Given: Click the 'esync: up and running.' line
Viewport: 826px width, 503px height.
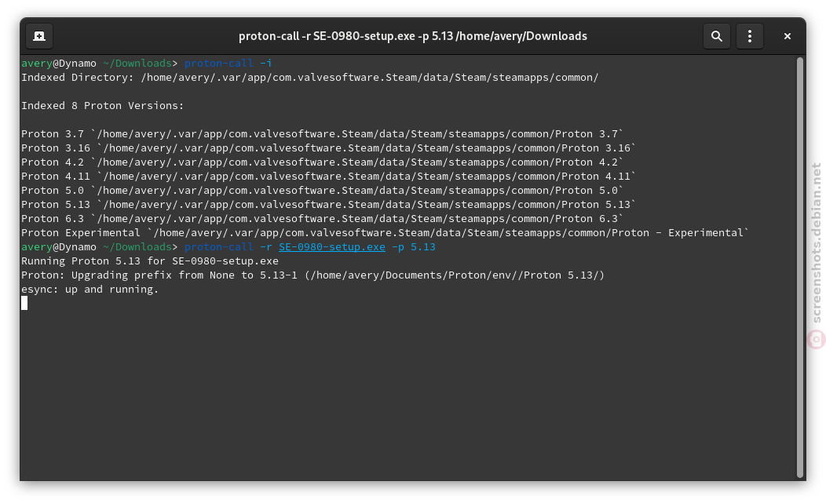Looking at the screenshot, I should 90,289.
